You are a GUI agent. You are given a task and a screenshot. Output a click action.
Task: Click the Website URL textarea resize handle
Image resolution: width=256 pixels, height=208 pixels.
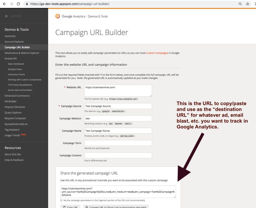click(x=151, y=95)
